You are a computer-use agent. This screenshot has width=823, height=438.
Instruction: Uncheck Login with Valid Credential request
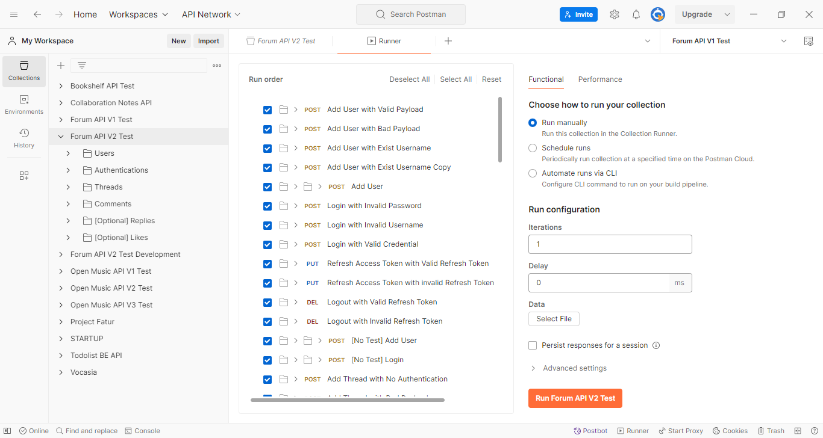268,244
